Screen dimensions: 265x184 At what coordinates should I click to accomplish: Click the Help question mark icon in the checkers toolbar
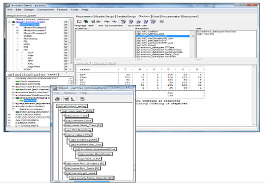pos(161,21)
